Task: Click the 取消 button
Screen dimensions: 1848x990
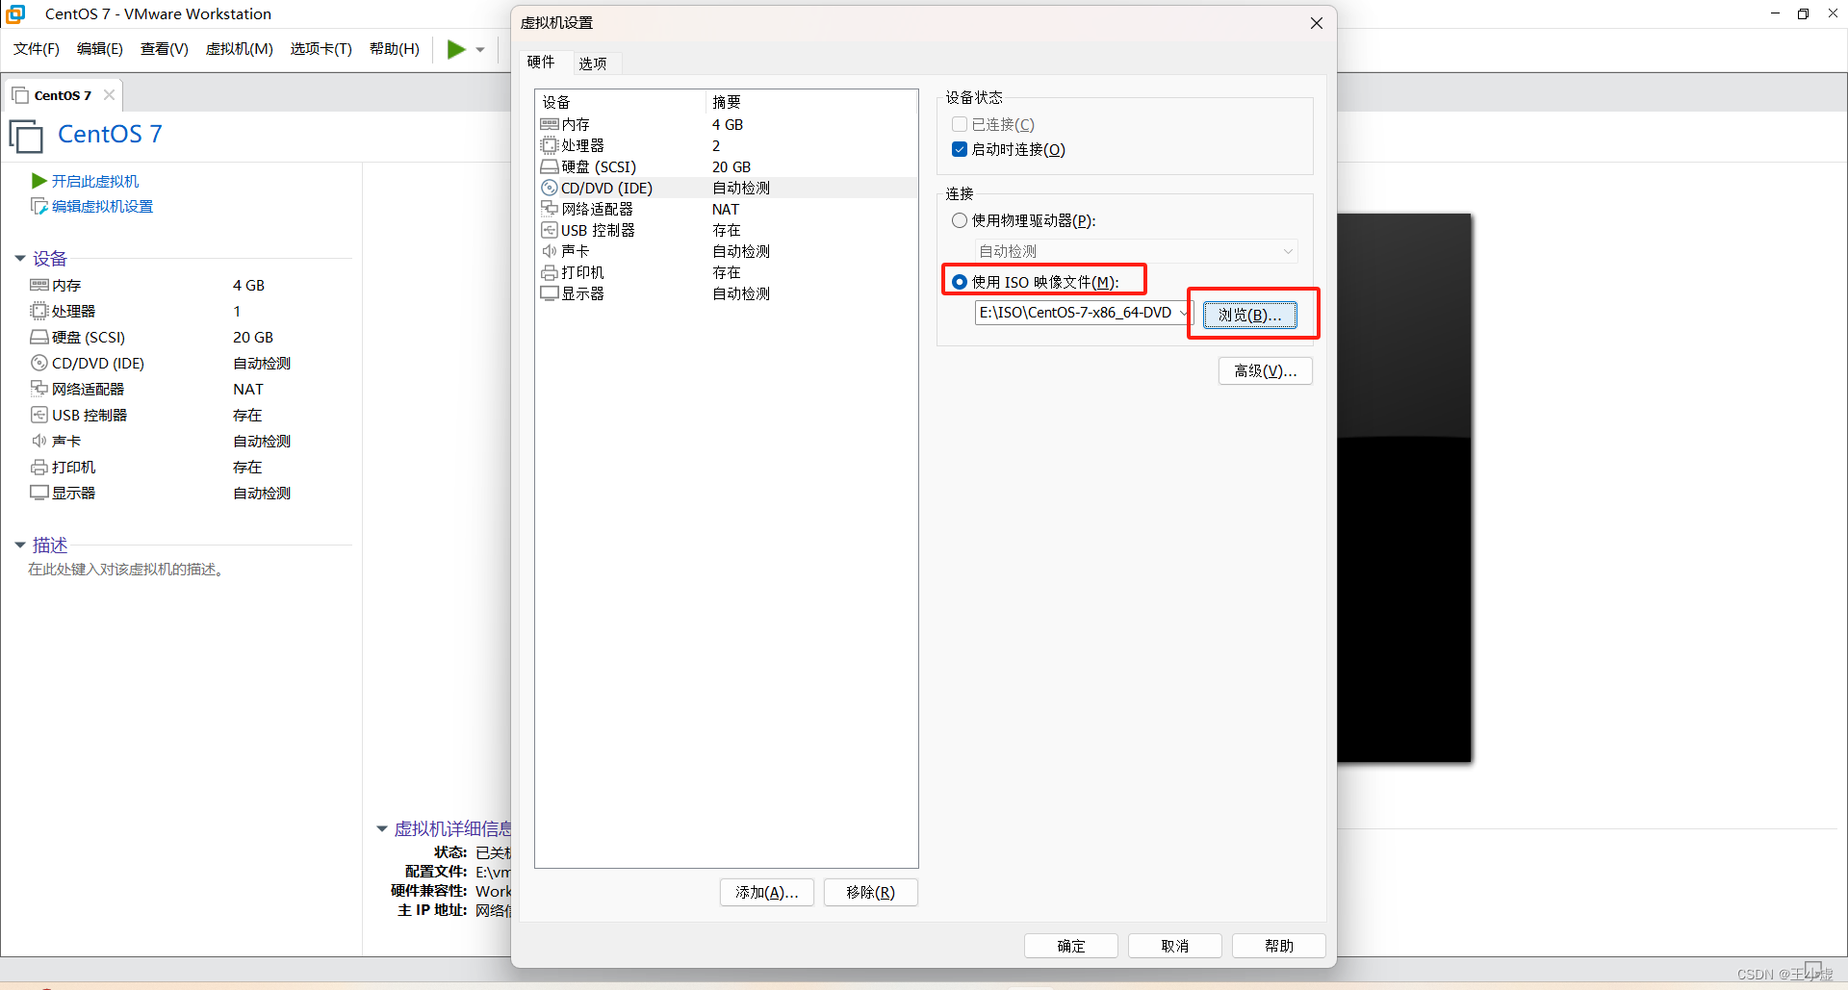Action: point(1175,947)
